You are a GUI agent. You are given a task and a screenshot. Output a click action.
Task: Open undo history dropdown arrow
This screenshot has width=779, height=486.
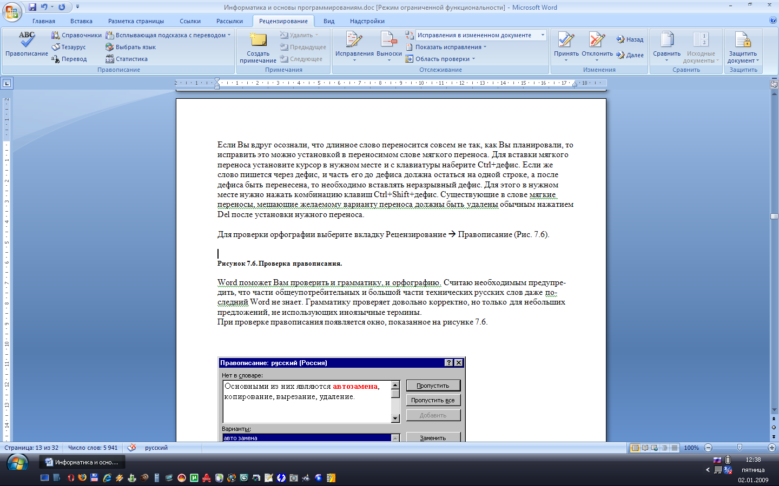pos(52,7)
